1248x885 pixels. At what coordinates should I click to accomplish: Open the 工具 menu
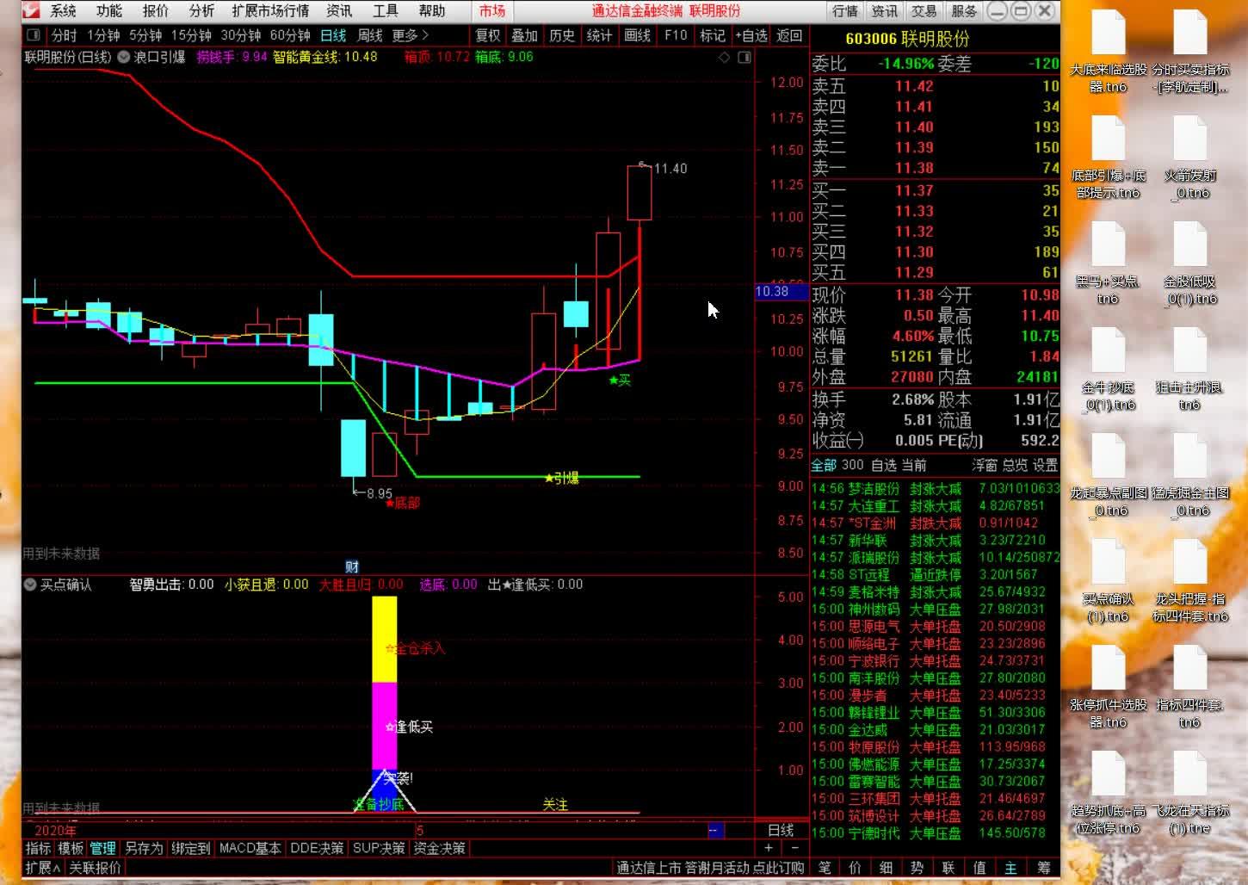385,11
